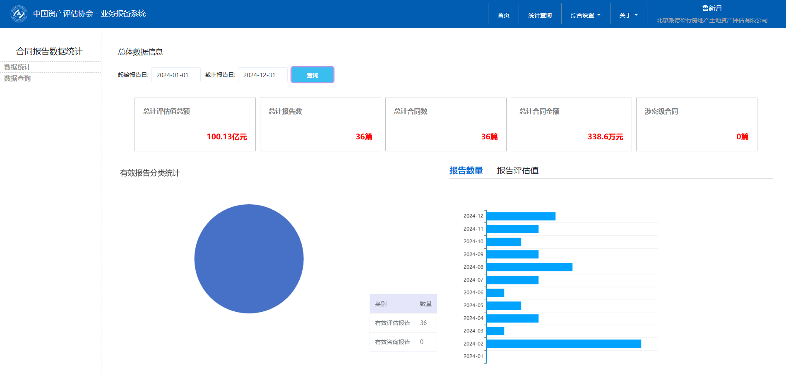Click the blue pie chart
This screenshot has height=380, width=786.
pos(249,259)
